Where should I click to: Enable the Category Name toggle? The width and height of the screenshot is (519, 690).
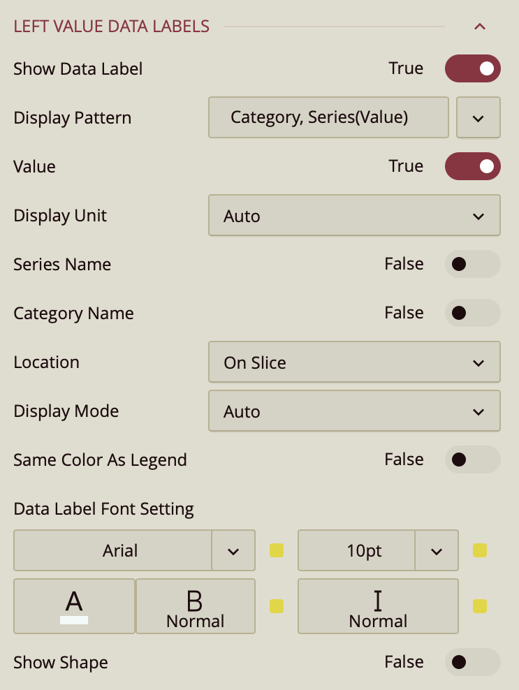[x=473, y=313]
